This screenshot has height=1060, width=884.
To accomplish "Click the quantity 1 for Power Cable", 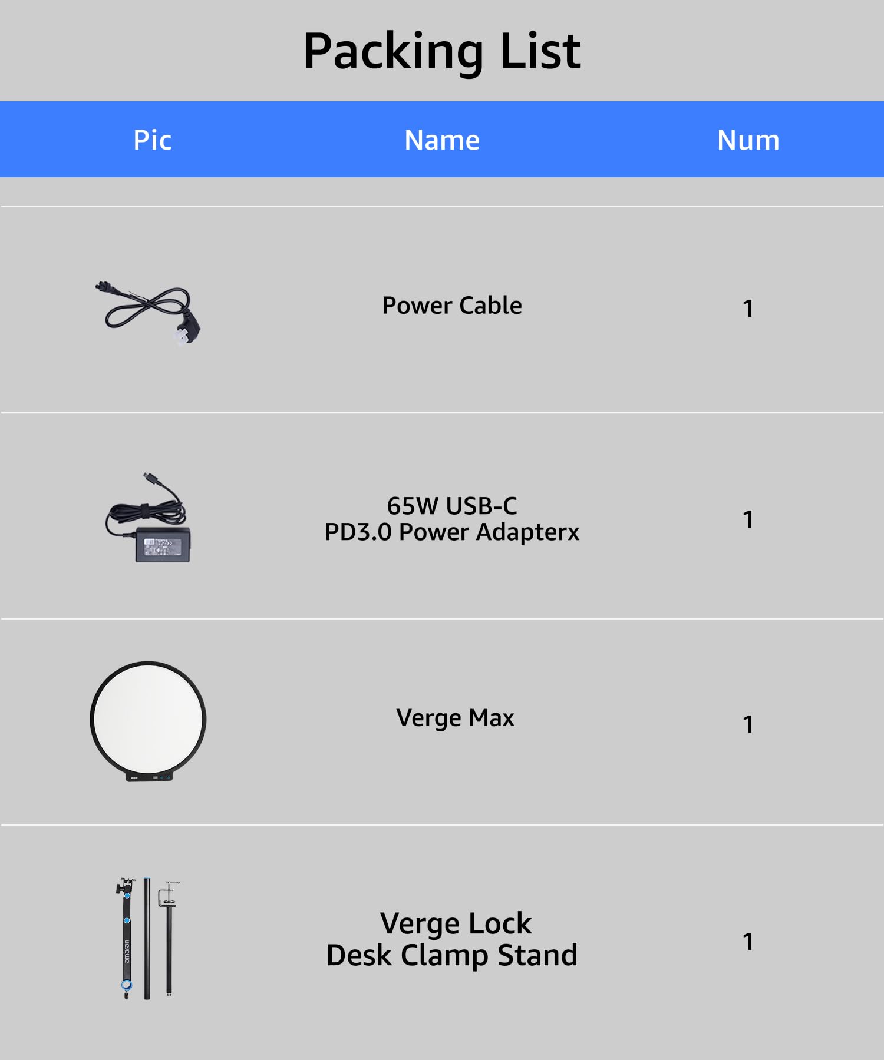I will pyautogui.click(x=748, y=309).
